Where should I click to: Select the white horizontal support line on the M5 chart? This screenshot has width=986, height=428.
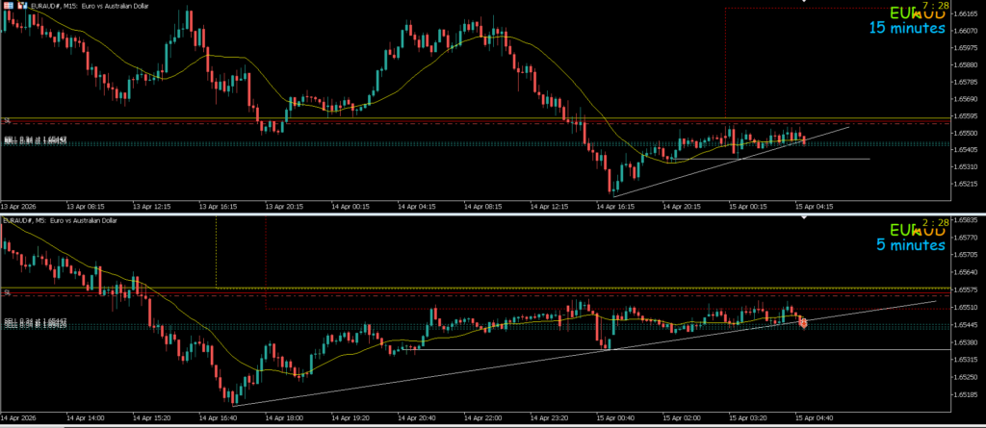coord(674,349)
